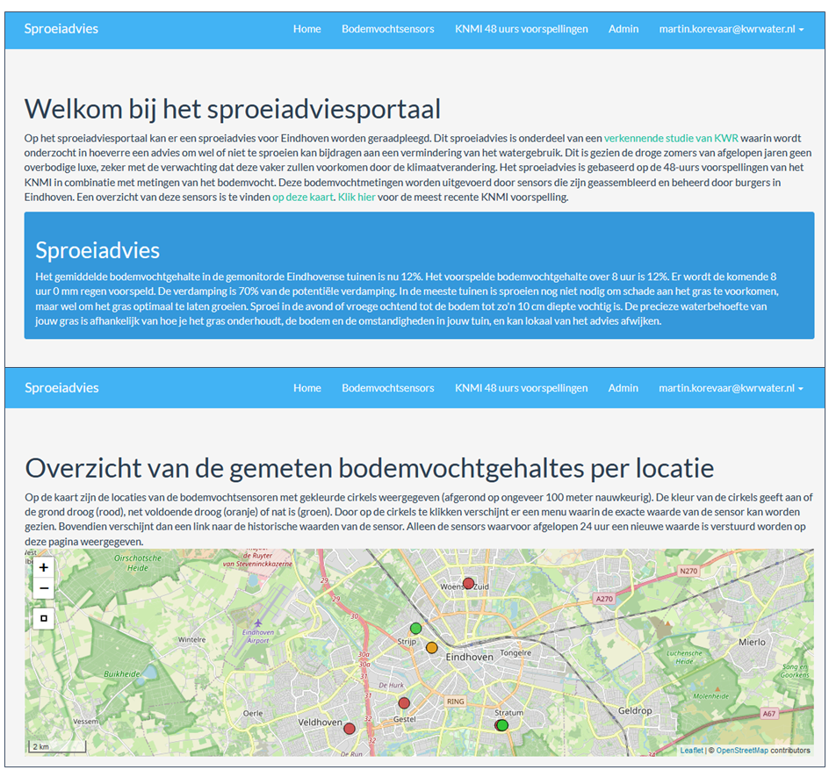
Task: Click the 'Veldhoven' label on the map
Action: pyautogui.click(x=320, y=723)
